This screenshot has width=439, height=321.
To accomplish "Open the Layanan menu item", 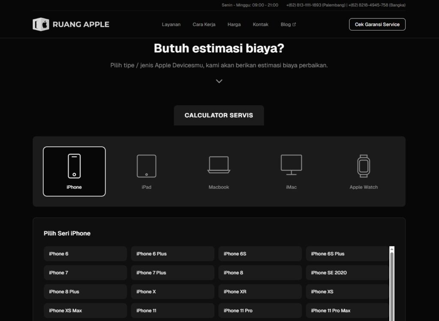I will (171, 24).
